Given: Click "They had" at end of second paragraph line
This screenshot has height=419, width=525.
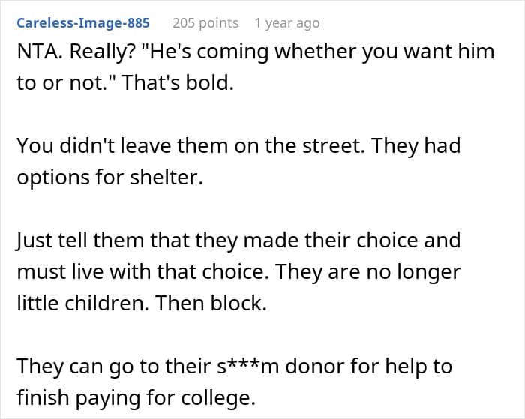Looking at the screenshot, I should (x=425, y=145).
